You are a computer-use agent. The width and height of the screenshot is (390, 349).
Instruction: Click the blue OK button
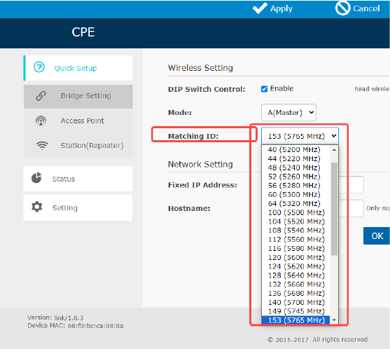(376, 235)
